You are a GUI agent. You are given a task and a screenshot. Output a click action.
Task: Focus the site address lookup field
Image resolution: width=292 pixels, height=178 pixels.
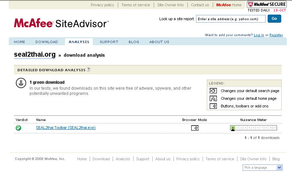tap(231, 19)
